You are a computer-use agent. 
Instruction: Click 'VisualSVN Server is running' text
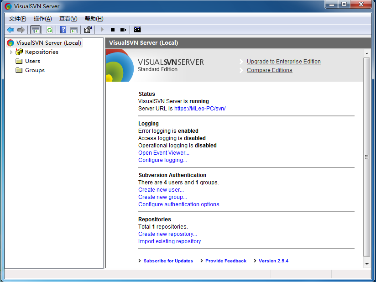point(173,101)
